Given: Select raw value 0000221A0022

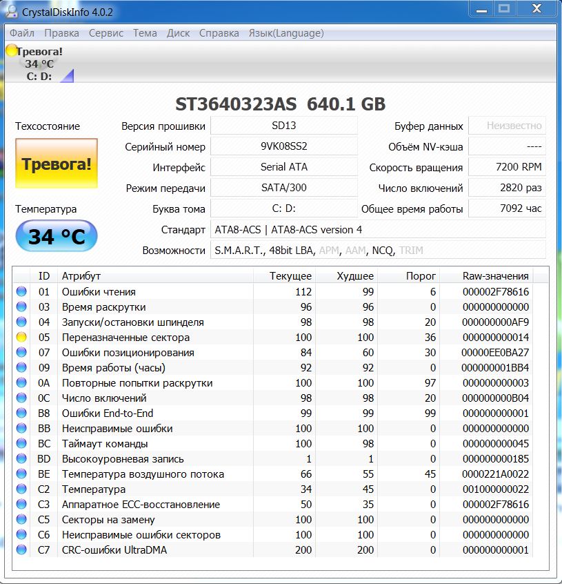Looking at the screenshot, I should tap(495, 474).
